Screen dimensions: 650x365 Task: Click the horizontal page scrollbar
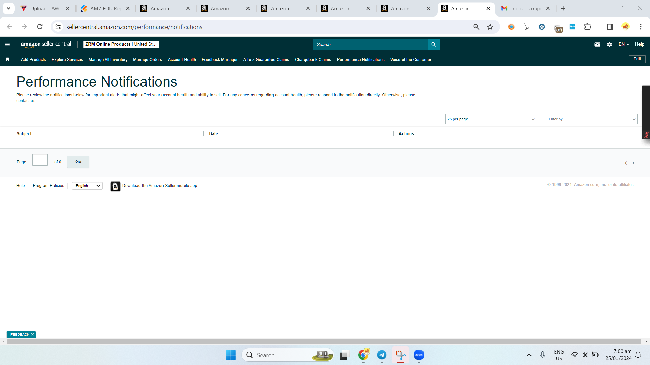point(323,341)
